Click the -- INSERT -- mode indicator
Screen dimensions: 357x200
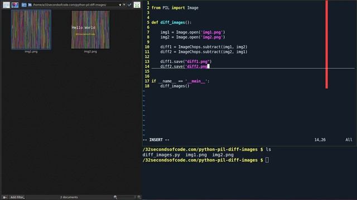156,140
